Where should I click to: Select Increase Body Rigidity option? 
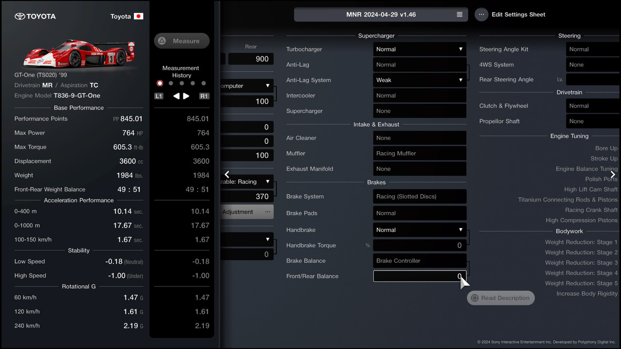tap(587, 293)
